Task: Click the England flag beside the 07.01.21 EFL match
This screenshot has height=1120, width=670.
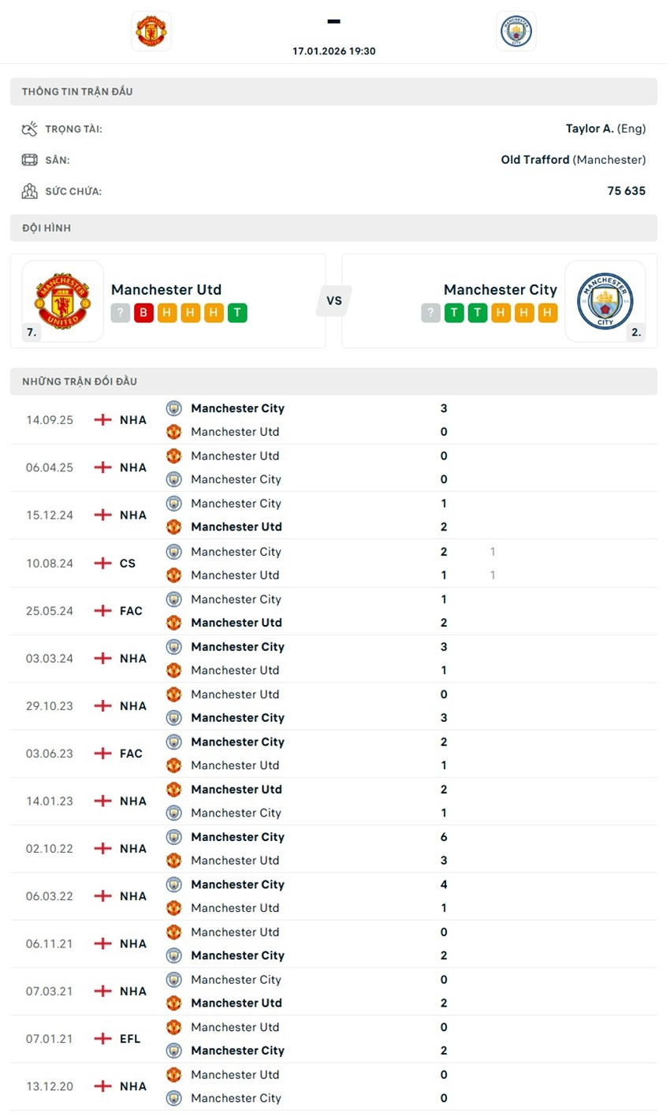Action: [102, 1038]
